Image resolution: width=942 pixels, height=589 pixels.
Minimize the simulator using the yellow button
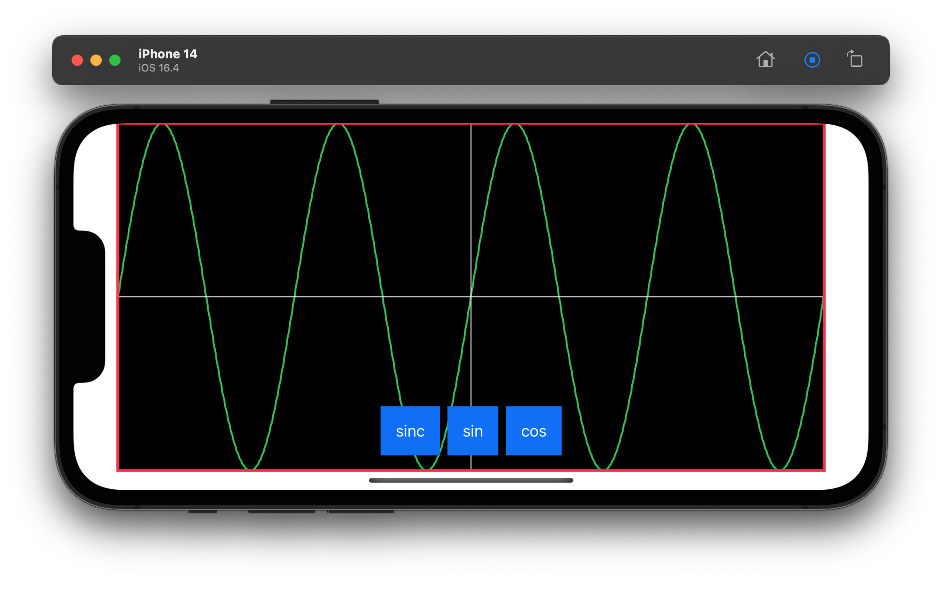96,60
